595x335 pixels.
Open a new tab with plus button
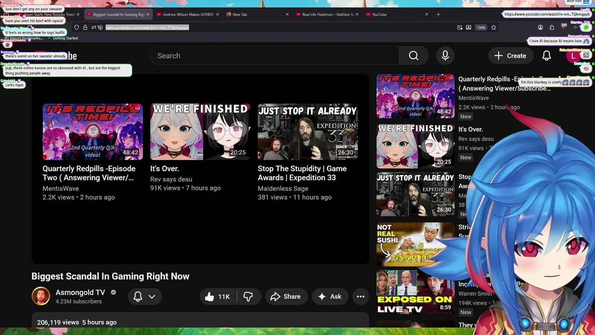[438, 14]
